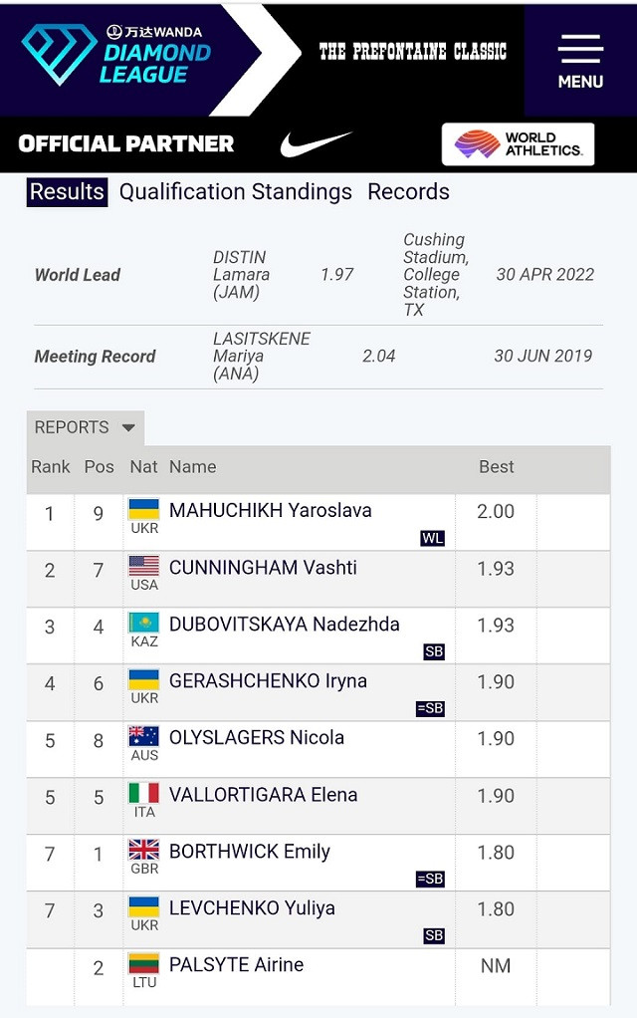
Task: Expand the REPORTS dropdown
Action: [85, 427]
